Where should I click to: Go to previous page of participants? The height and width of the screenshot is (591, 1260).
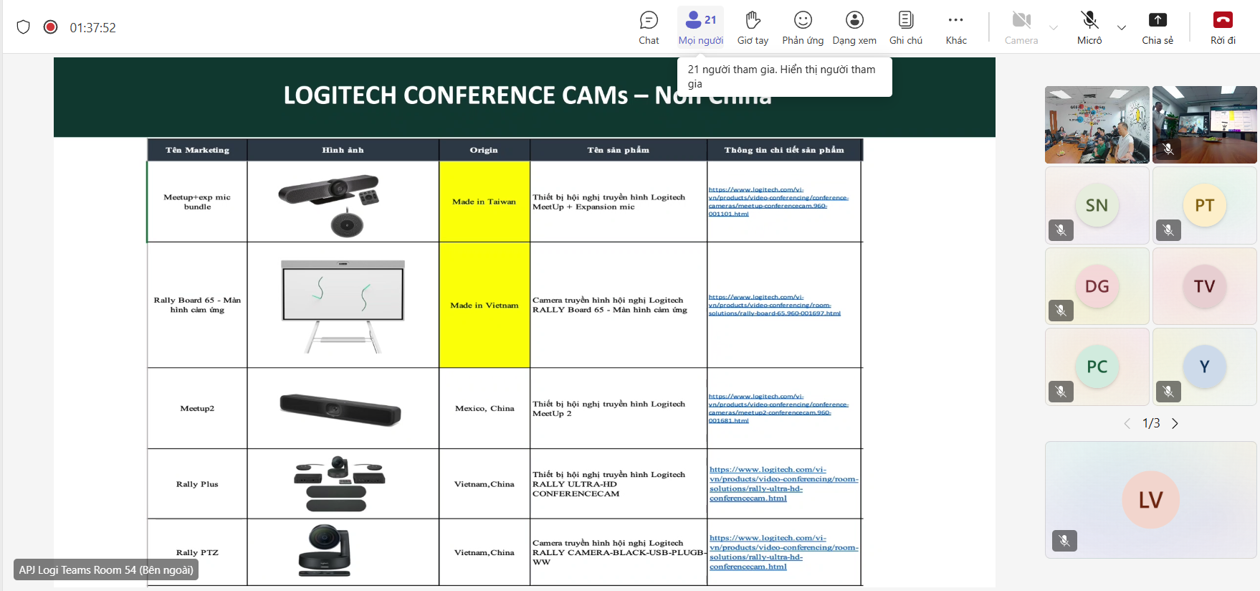[x=1127, y=424]
